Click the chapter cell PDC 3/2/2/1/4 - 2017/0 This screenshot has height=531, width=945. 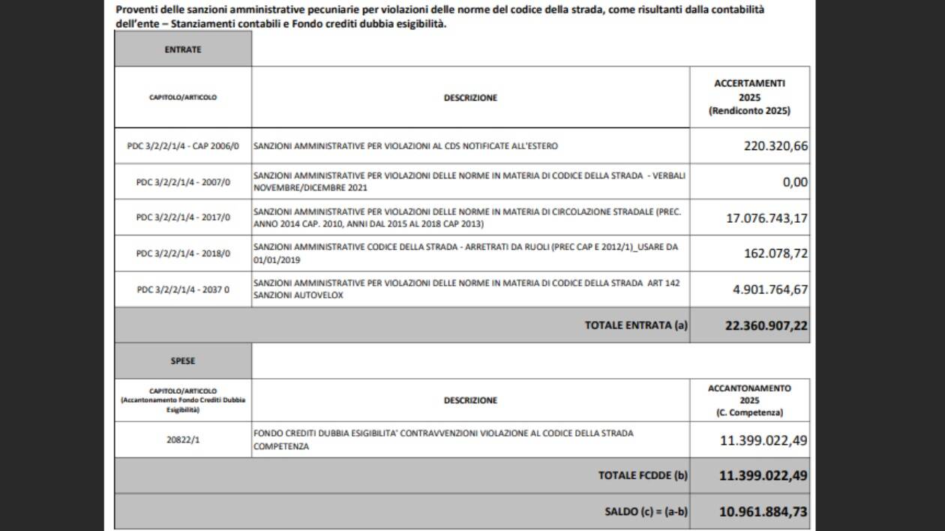tap(183, 217)
